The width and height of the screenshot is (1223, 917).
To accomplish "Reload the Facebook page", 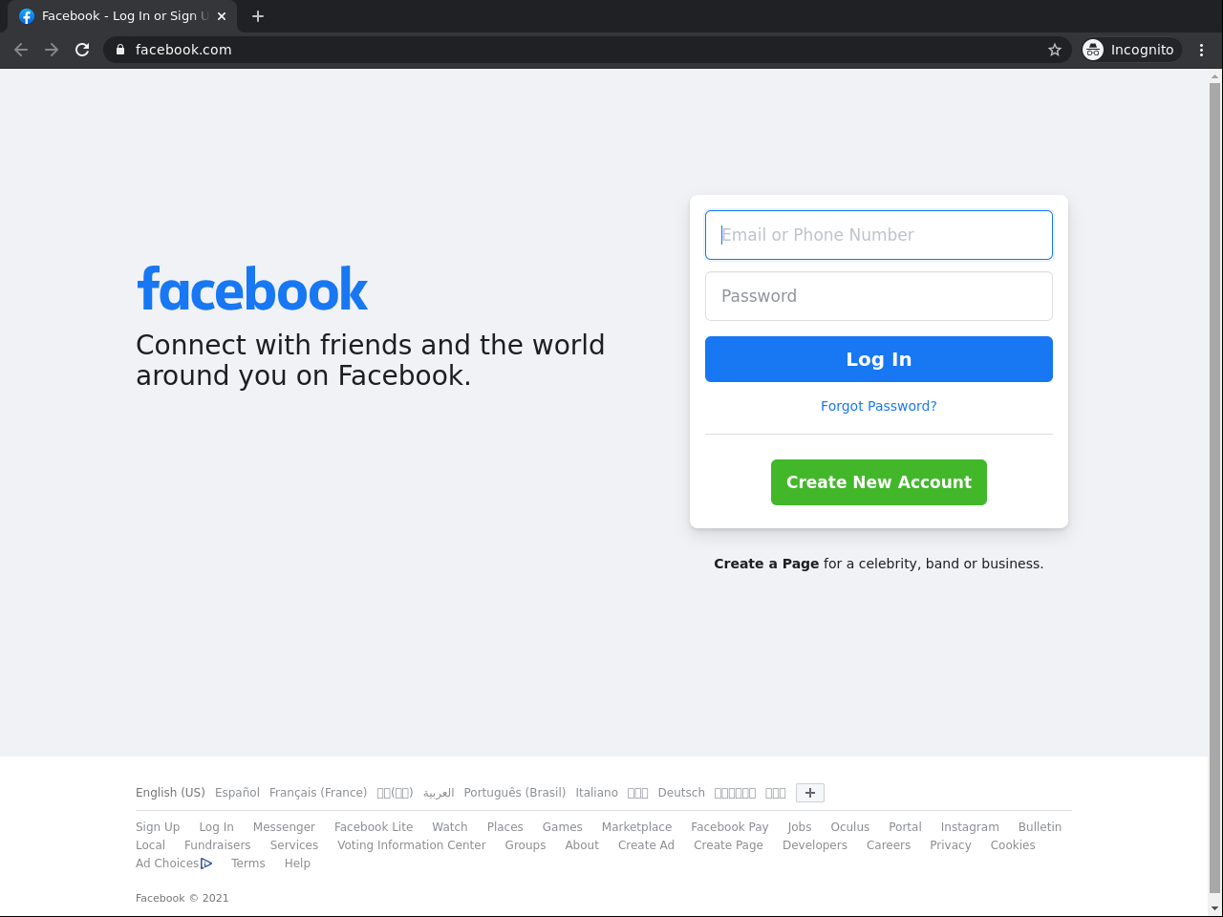I will pyautogui.click(x=82, y=50).
